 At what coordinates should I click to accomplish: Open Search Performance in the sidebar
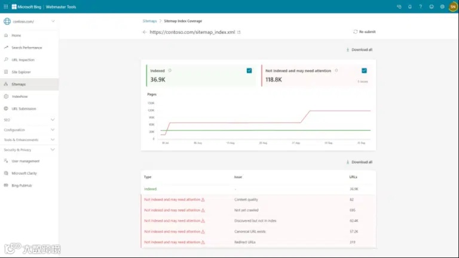pyautogui.click(x=29, y=48)
